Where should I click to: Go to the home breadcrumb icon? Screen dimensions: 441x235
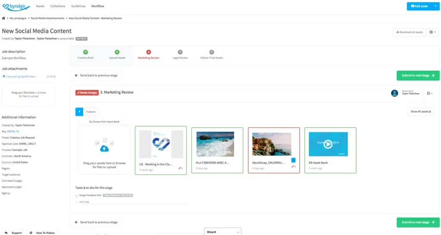(x=3, y=18)
